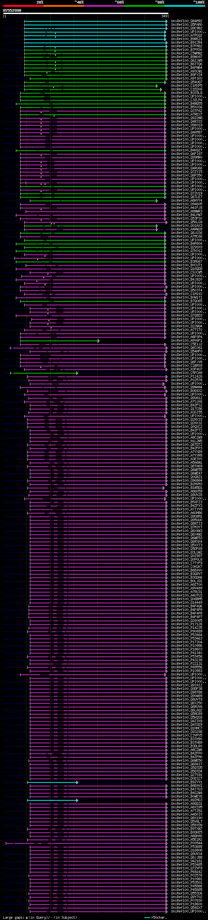Screen dimensions: 208x920
Task: Choose hit UniRef100_B9N097
Action: click(187, 57)
